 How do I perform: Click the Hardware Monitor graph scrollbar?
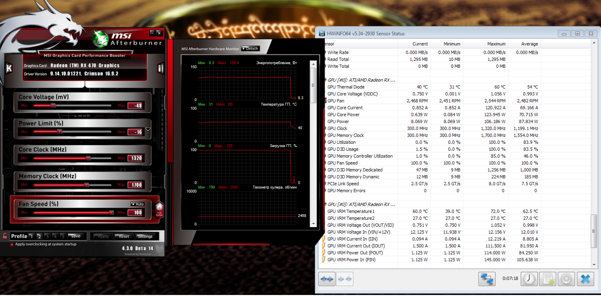point(313,85)
